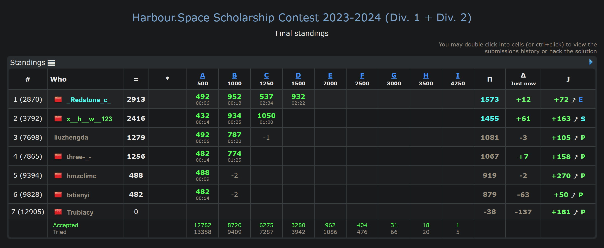Viewport: 604px width, 248px height.
Task: Open the contest title link
Action: click(302, 18)
